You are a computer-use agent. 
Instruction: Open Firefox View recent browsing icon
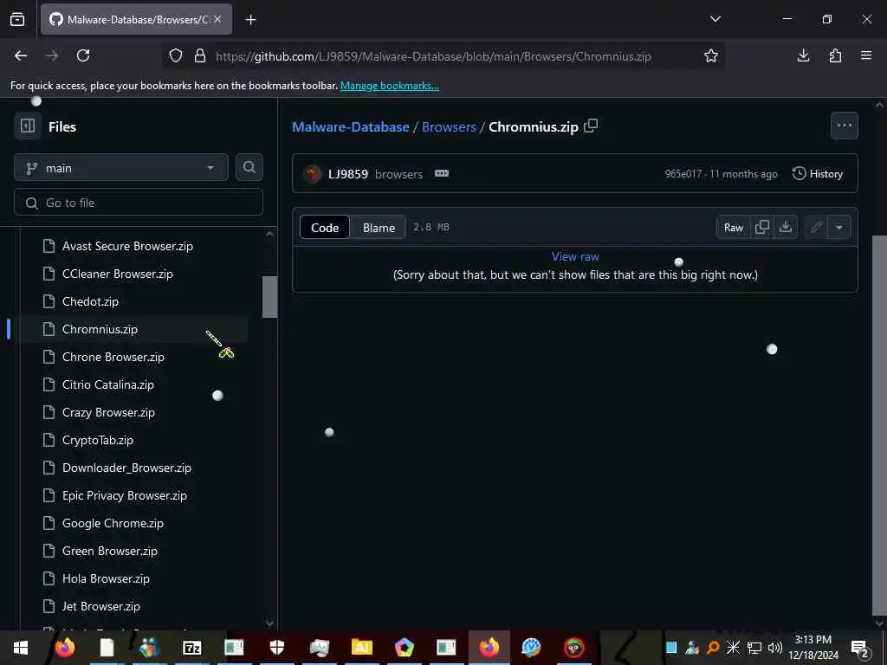click(17, 20)
